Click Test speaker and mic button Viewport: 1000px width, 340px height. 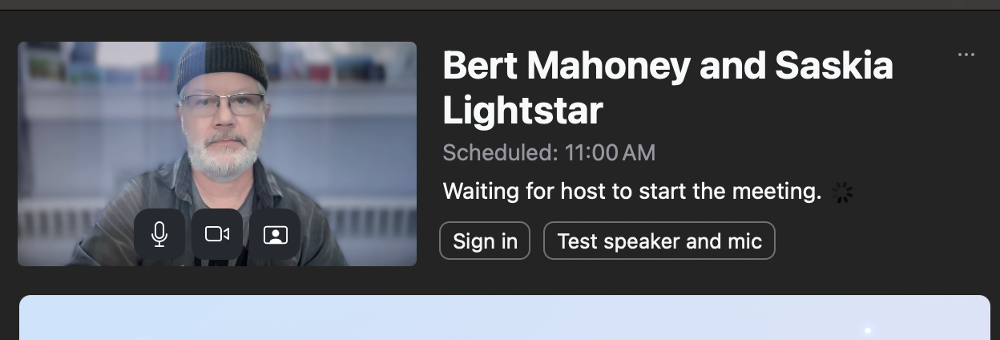(659, 241)
